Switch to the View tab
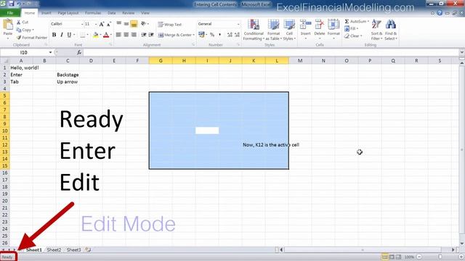Screen dimensions: 465x261 (x=145, y=13)
